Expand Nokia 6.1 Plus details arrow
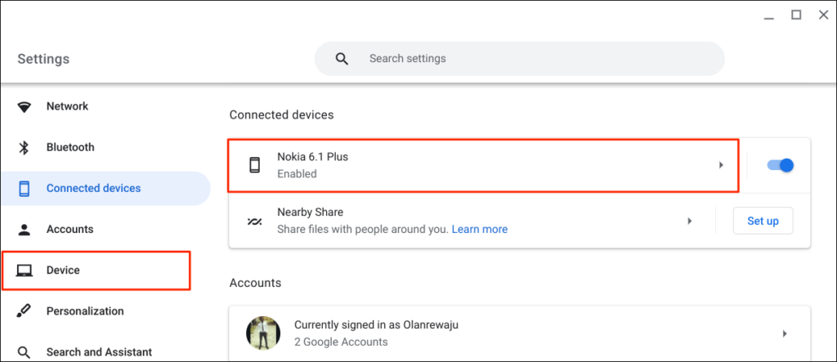This screenshot has width=837, height=362. pyautogui.click(x=721, y=165)
